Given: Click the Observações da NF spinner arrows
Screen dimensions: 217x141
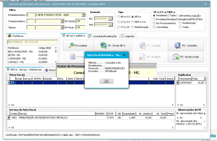Looking at the screenshot, I should [205, 114].
